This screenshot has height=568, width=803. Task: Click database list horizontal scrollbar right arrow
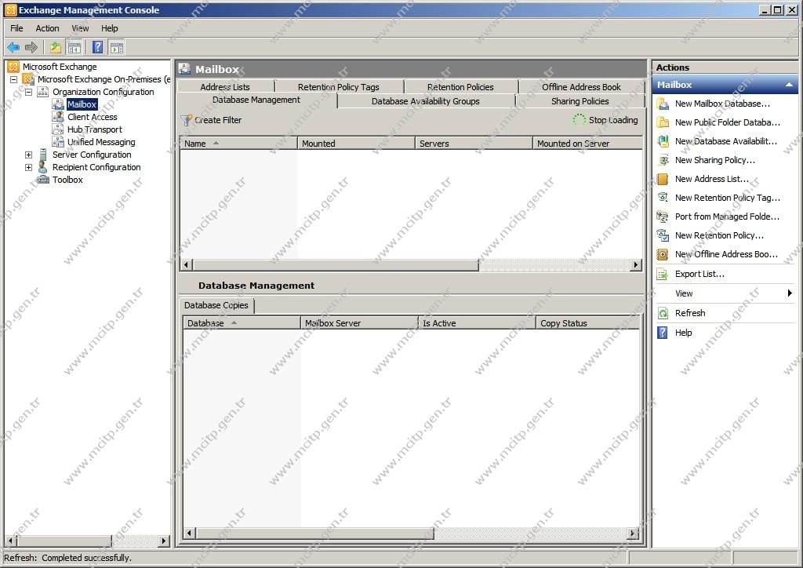[x=636, y=265]
